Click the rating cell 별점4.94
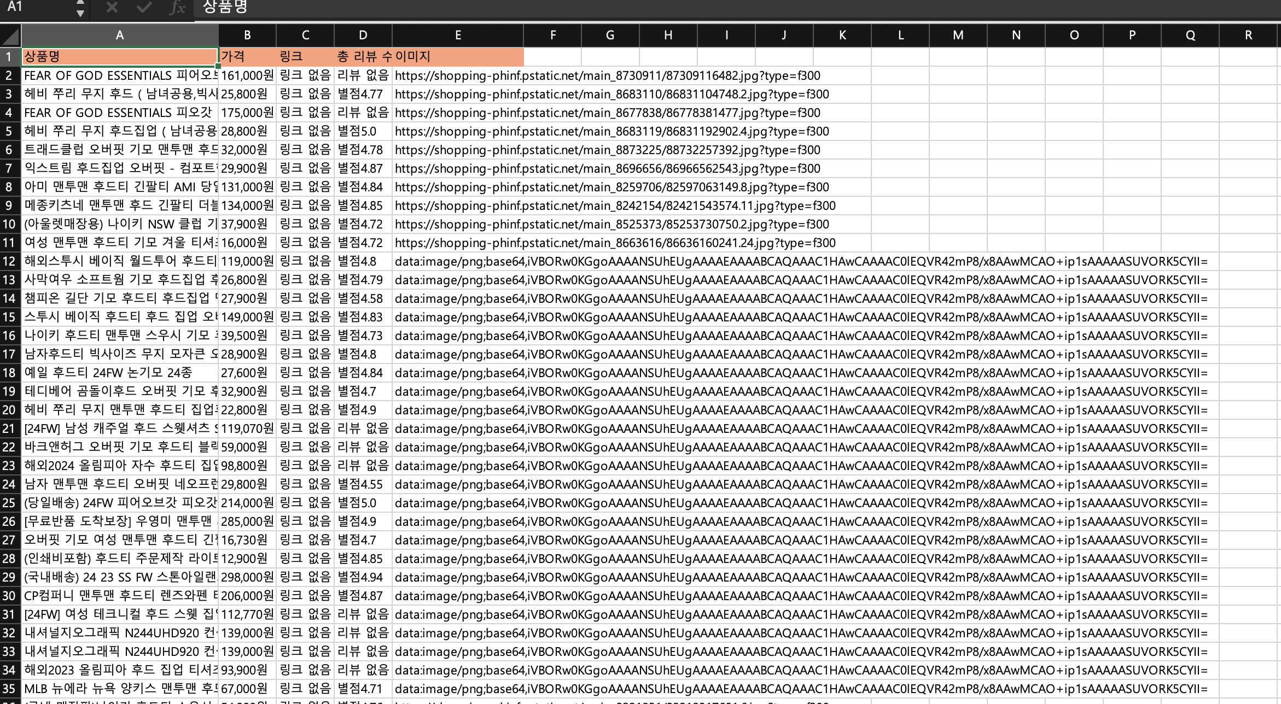 tap(363, 577)
